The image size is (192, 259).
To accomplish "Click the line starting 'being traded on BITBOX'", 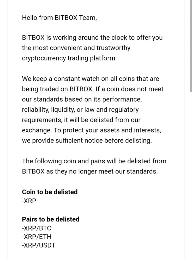I will point(93,89).
